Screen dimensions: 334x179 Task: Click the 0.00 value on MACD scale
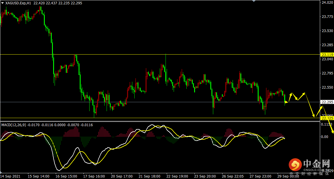[x=325, y=137]
